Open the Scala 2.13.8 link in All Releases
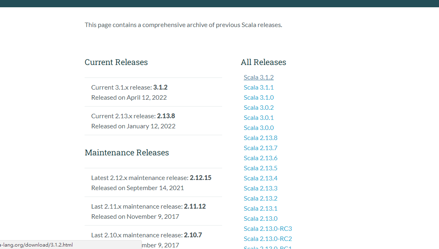This screenshot has height=249, width=439. (x=261, y=138)
